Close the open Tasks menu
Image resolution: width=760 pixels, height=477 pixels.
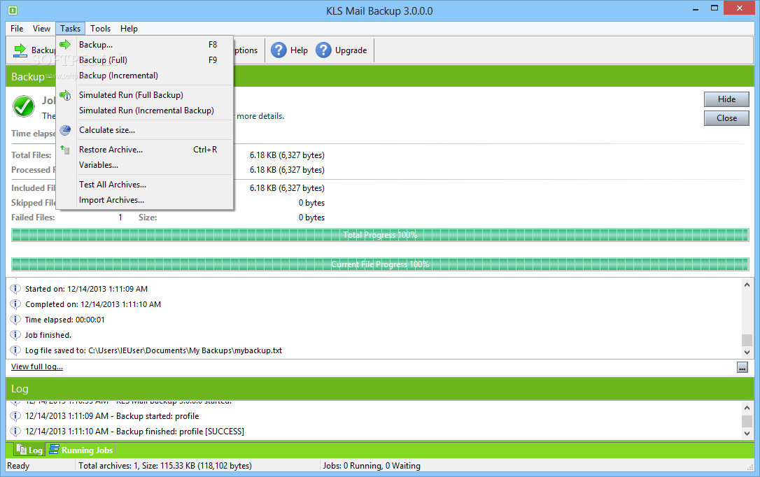pyautogui.click(x=70, y=29)
